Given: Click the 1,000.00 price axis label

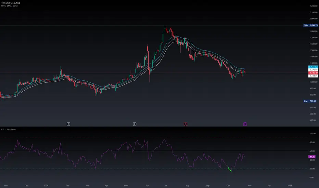Looking at the screenshot, I should 314,82.
